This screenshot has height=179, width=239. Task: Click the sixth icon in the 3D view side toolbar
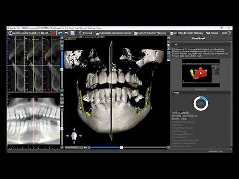tap(168, 56)
